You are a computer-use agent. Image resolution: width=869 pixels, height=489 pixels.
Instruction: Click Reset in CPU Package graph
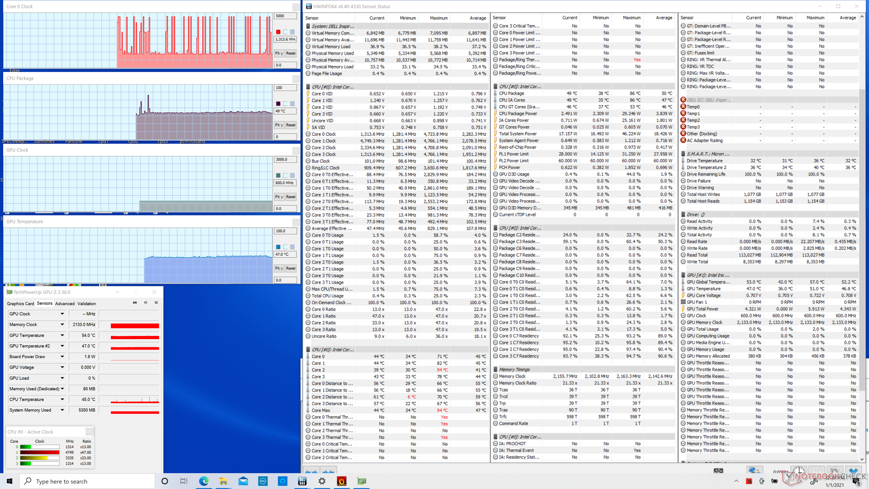click(x=291, y=125)
